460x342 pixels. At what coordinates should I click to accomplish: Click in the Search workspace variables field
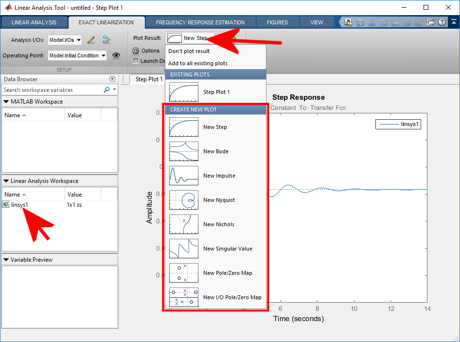point(53,90)
